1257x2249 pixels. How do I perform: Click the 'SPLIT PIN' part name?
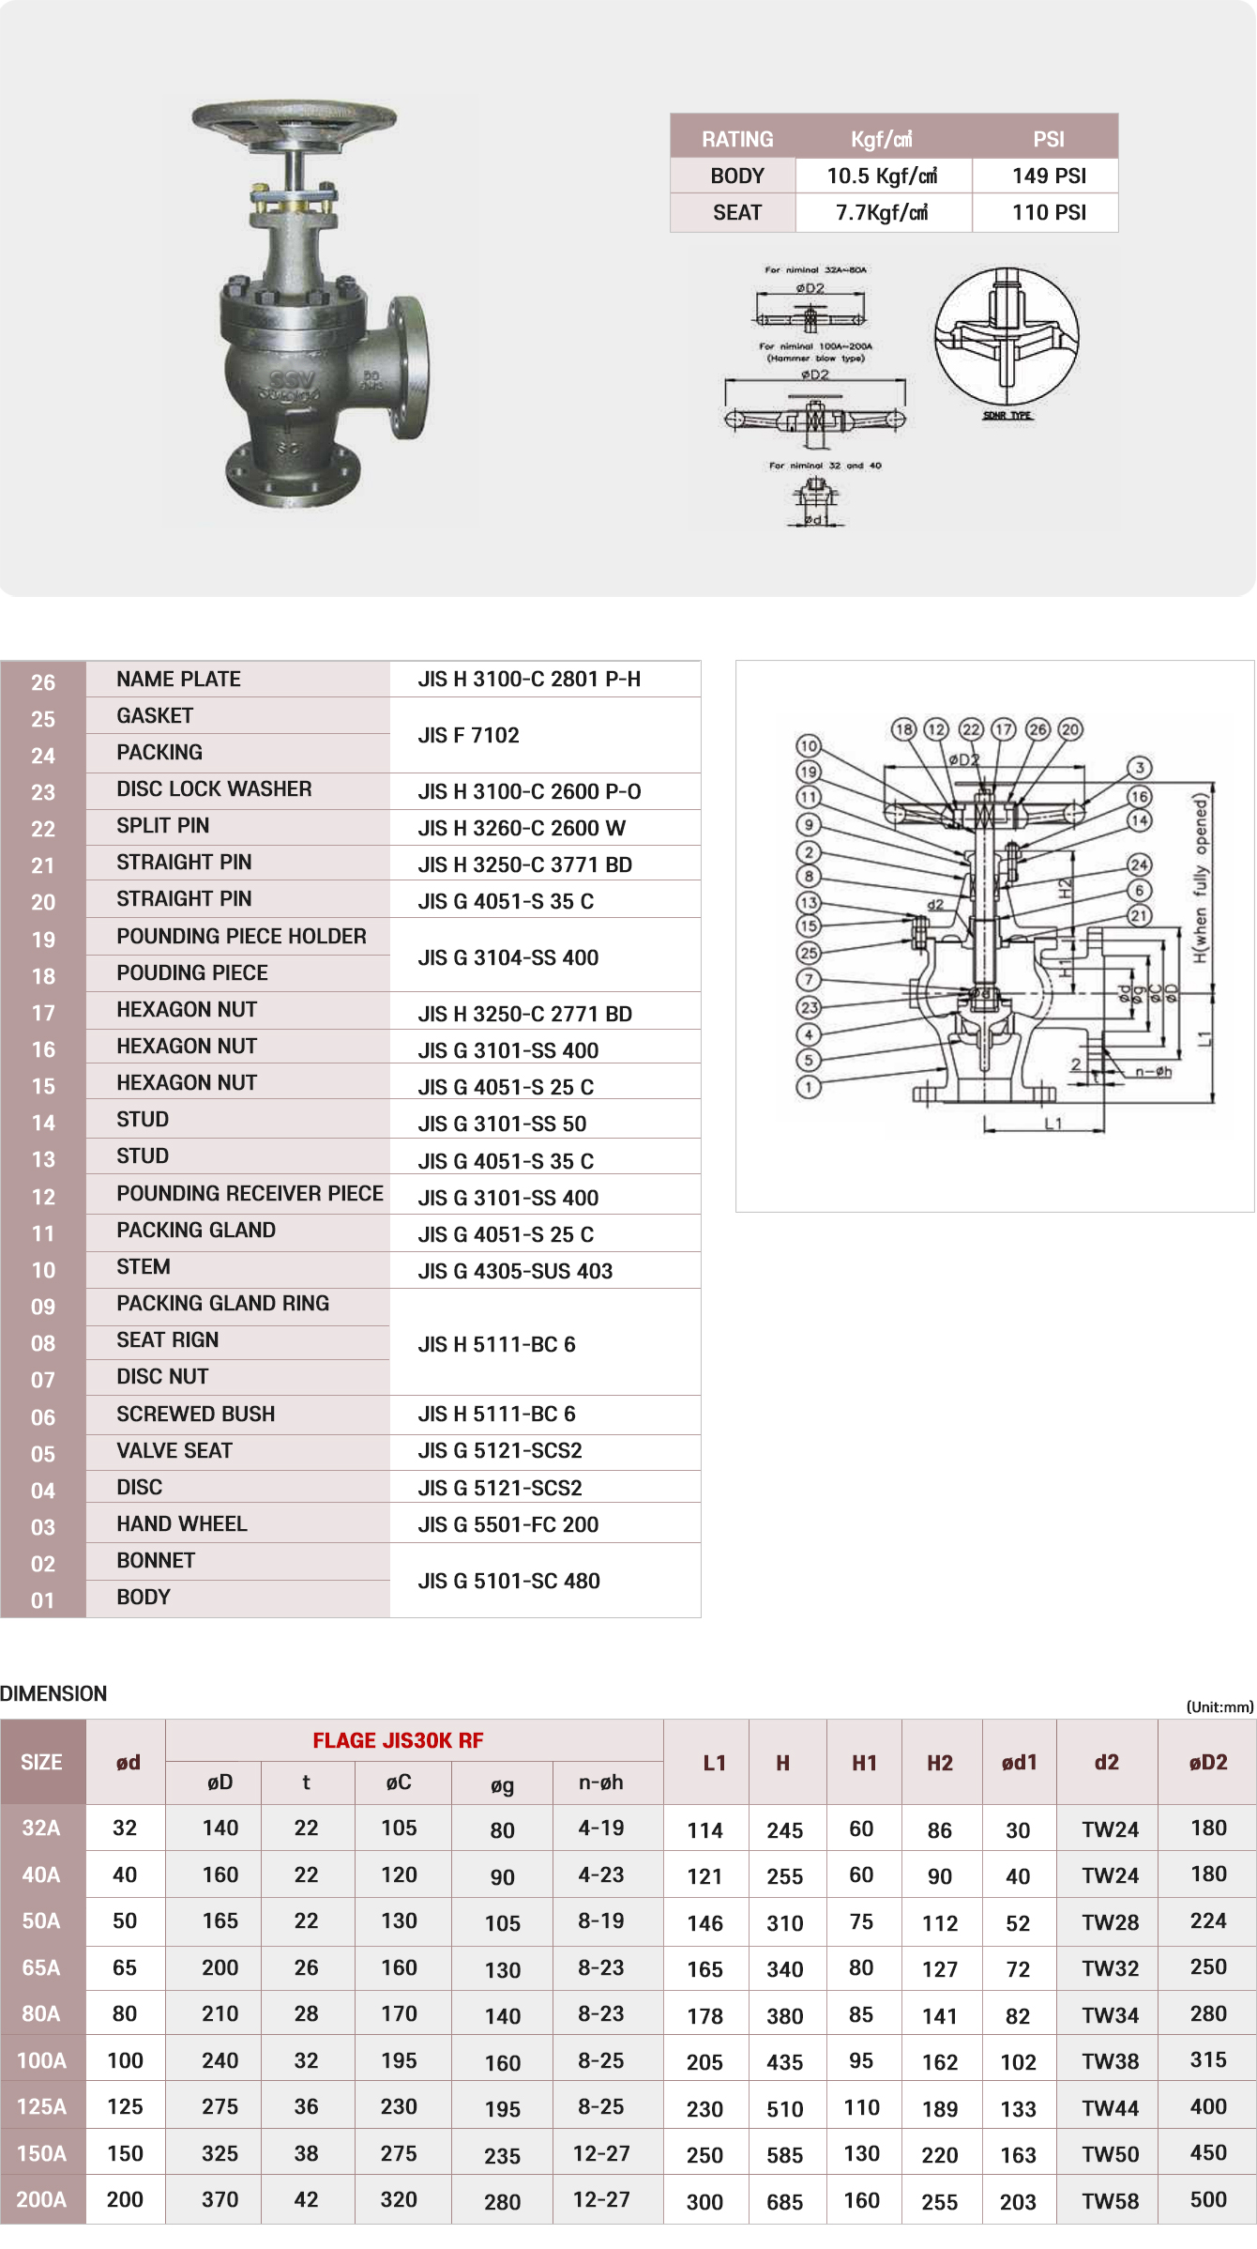click(163, 826)
